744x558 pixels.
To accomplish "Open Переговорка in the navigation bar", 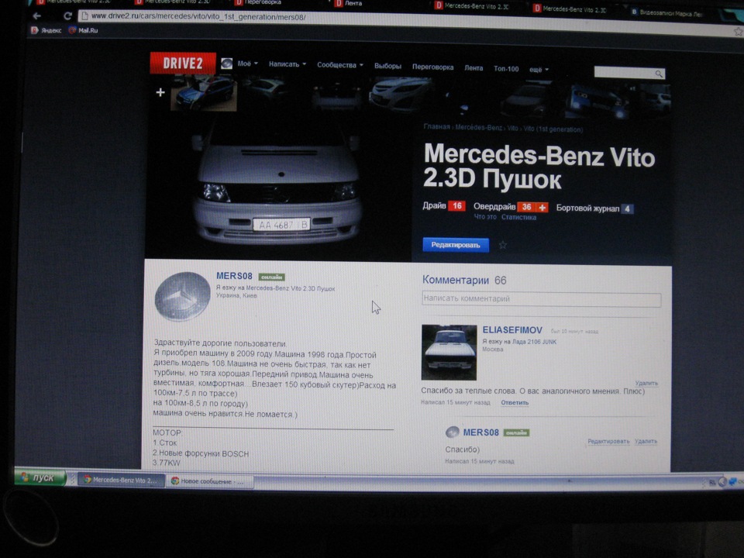I will pyautogui.click(x=432, y=67).
